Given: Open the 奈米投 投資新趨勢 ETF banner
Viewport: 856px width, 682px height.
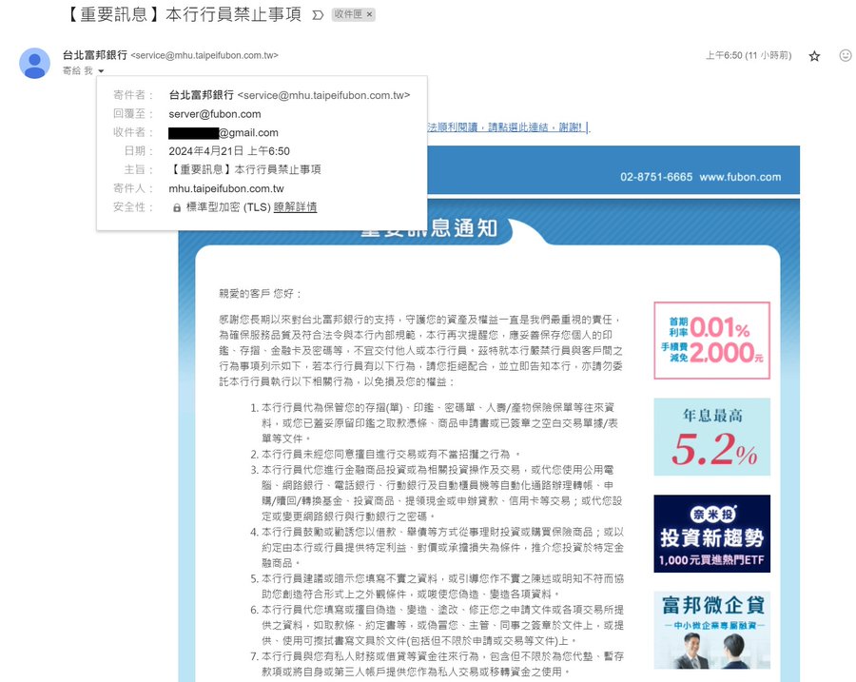Looking at the screenshot, I should click(x=711, y=534).
